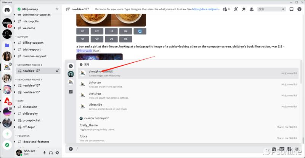Image resolution: width=305 pixels, height=158 pixels.
Task: Choose the /shorten command
Action: click(188, 84)
